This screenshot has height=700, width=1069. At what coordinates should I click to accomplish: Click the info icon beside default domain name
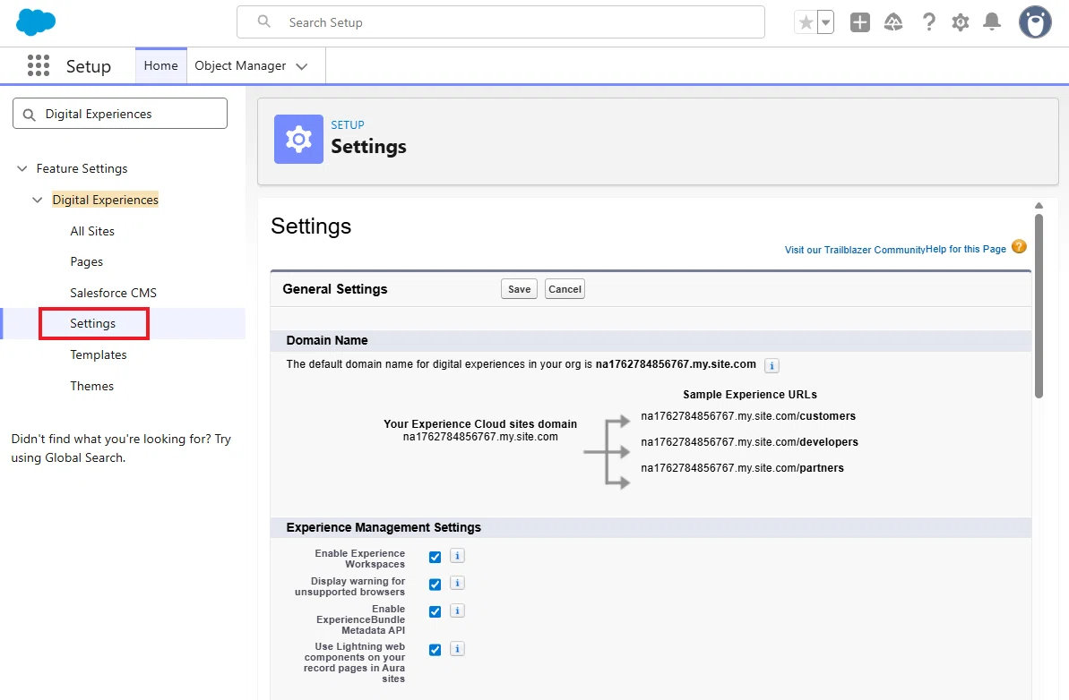tap(772, 365)
